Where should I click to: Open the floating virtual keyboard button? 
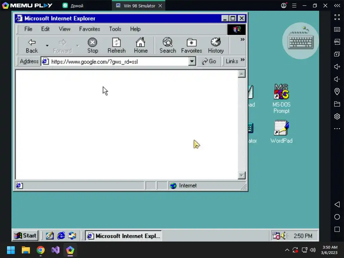(301, 41)
